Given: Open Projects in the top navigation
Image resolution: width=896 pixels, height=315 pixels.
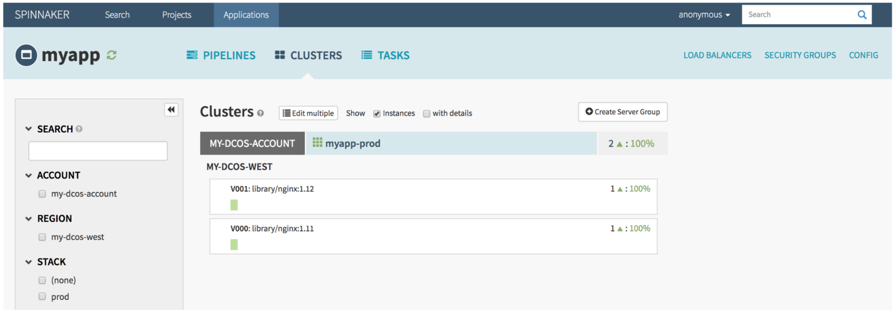Looking at the screenshot, I should click(x=176, y=15).
